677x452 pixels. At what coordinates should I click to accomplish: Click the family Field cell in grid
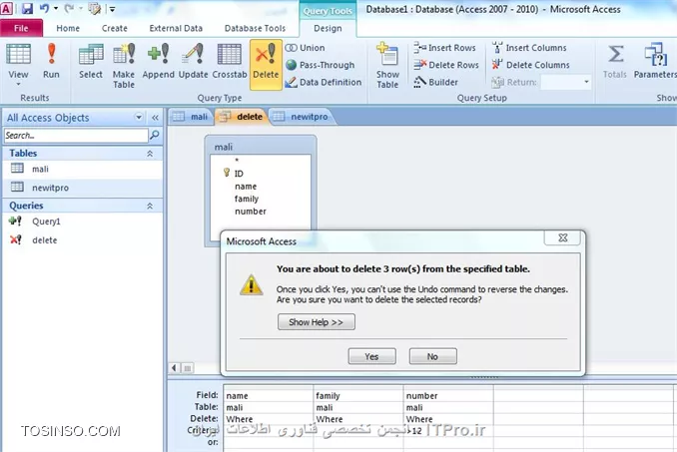(358, 395)
